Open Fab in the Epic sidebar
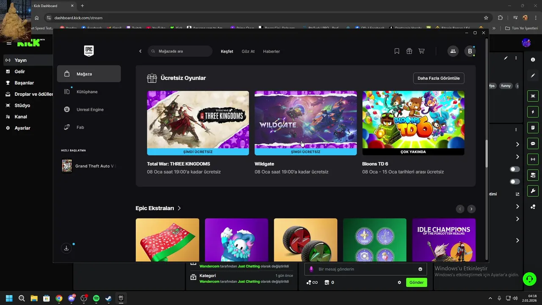This screenshot has height=305, width=542. (89, 127)
